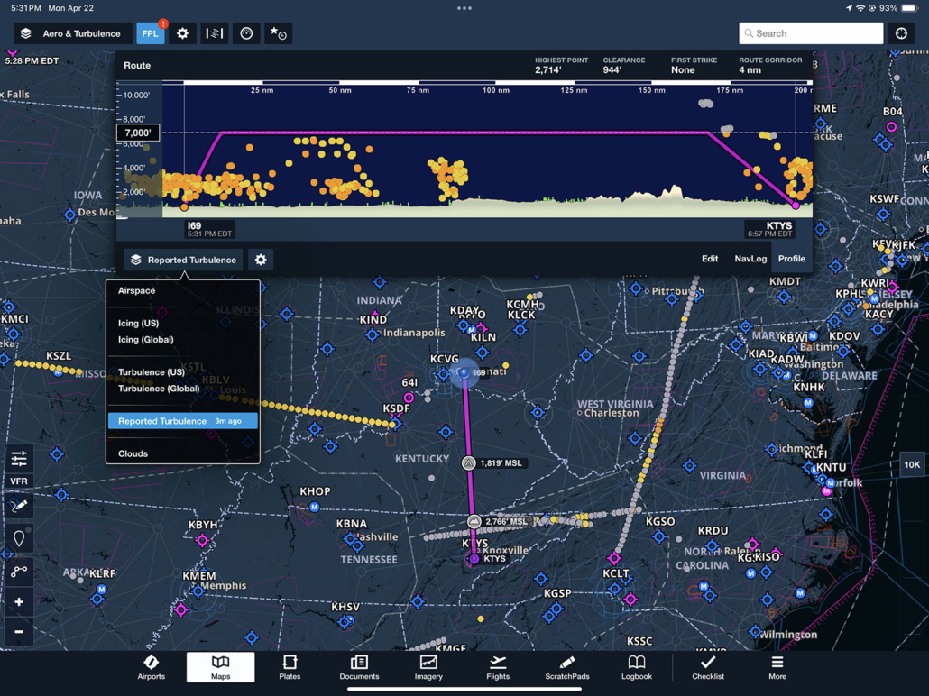This screenshot has height=696, width=929.
Task: Select the annotations pencil tool
Action: click(18, 507)
